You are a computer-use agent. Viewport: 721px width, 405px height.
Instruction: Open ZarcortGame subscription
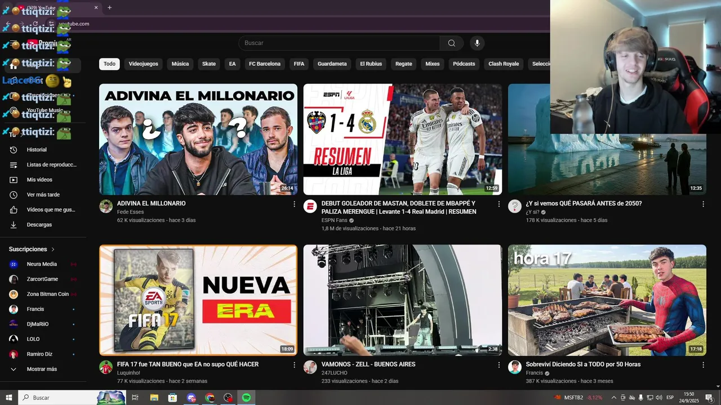43,280
